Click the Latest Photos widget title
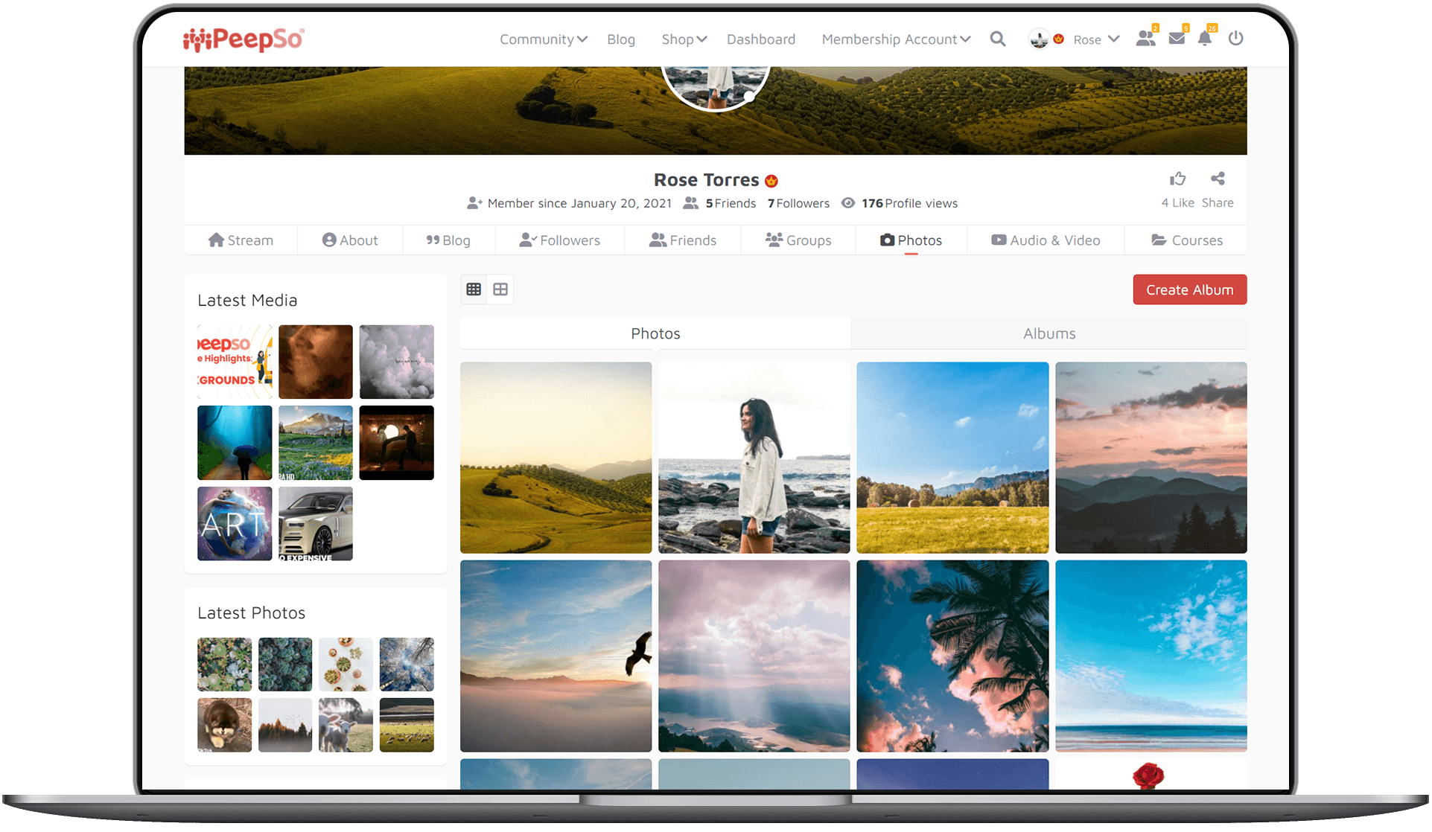Screen dimensions: 1432x832 pyautogui.click(x=252, y=612)
